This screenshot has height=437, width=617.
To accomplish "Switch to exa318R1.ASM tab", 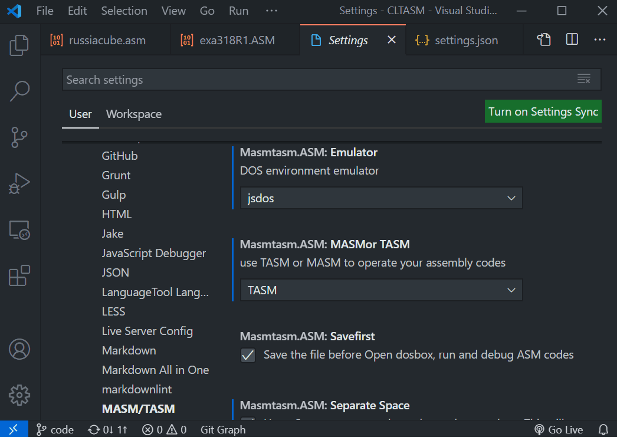I will coord(235,40).
